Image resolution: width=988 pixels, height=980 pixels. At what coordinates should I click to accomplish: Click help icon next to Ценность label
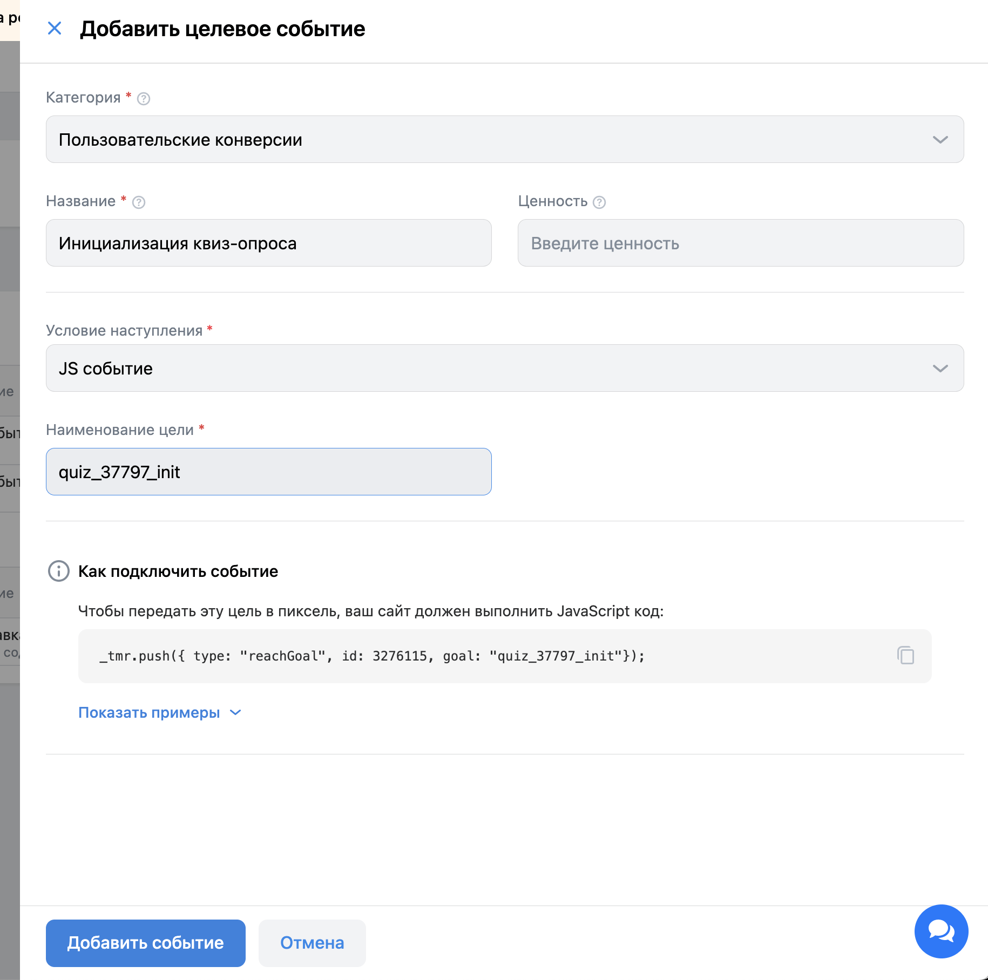coord(599,202)
